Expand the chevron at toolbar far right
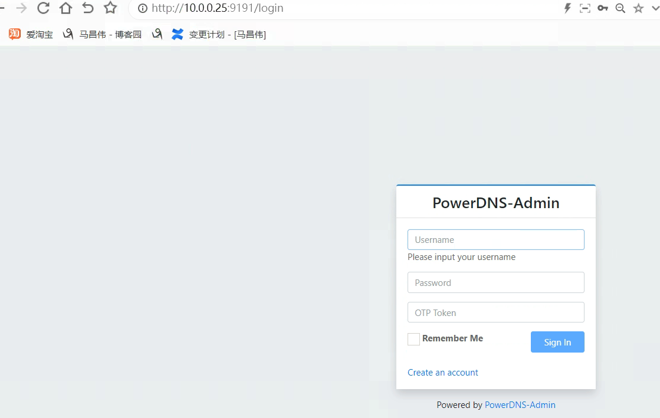The width and height of the screenshot is (660, 418). click(x=655, y=8)
